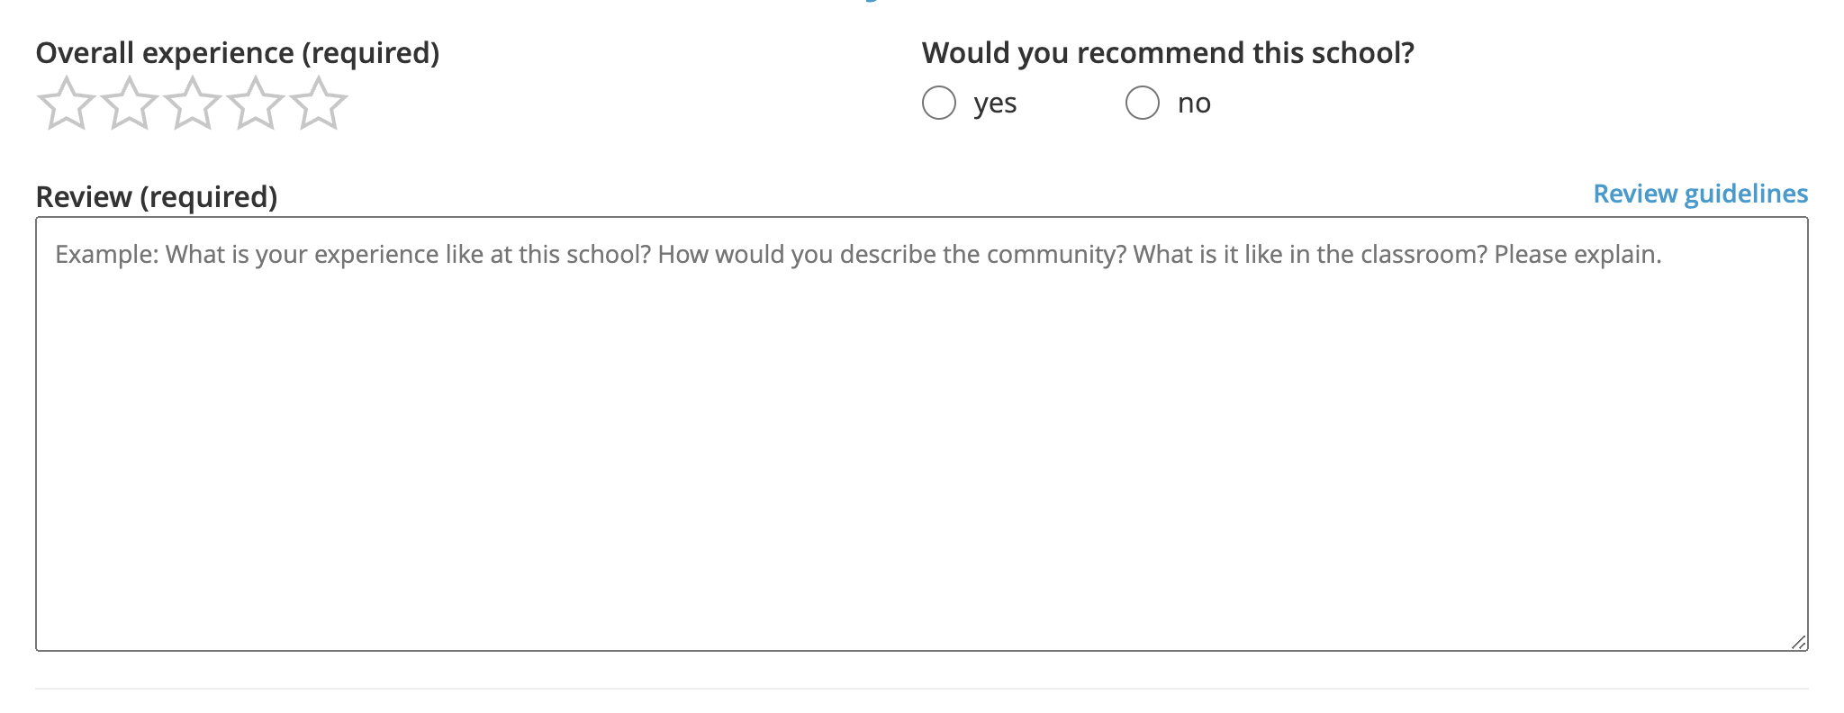Click "Would you recommend this school?" heading

click(x=1168, y=53)
